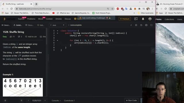Image resolution: width=184 pixels, height=103 pixels.
Task: Click Add to List
Action: 31,37
